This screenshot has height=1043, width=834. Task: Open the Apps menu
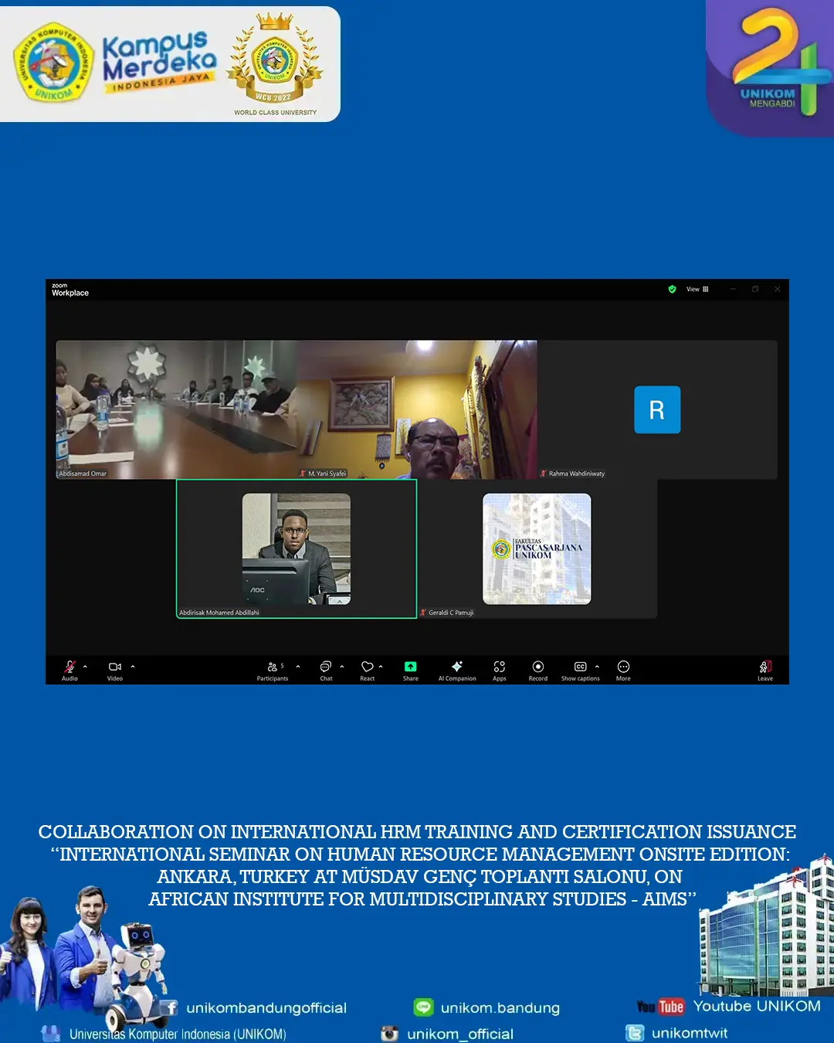click(x=500, y=668)
